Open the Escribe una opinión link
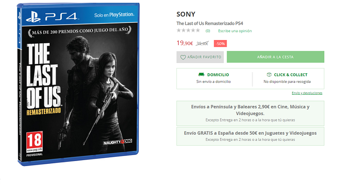Viewport: 346px width, 184px height. click(x=235, y=31)
